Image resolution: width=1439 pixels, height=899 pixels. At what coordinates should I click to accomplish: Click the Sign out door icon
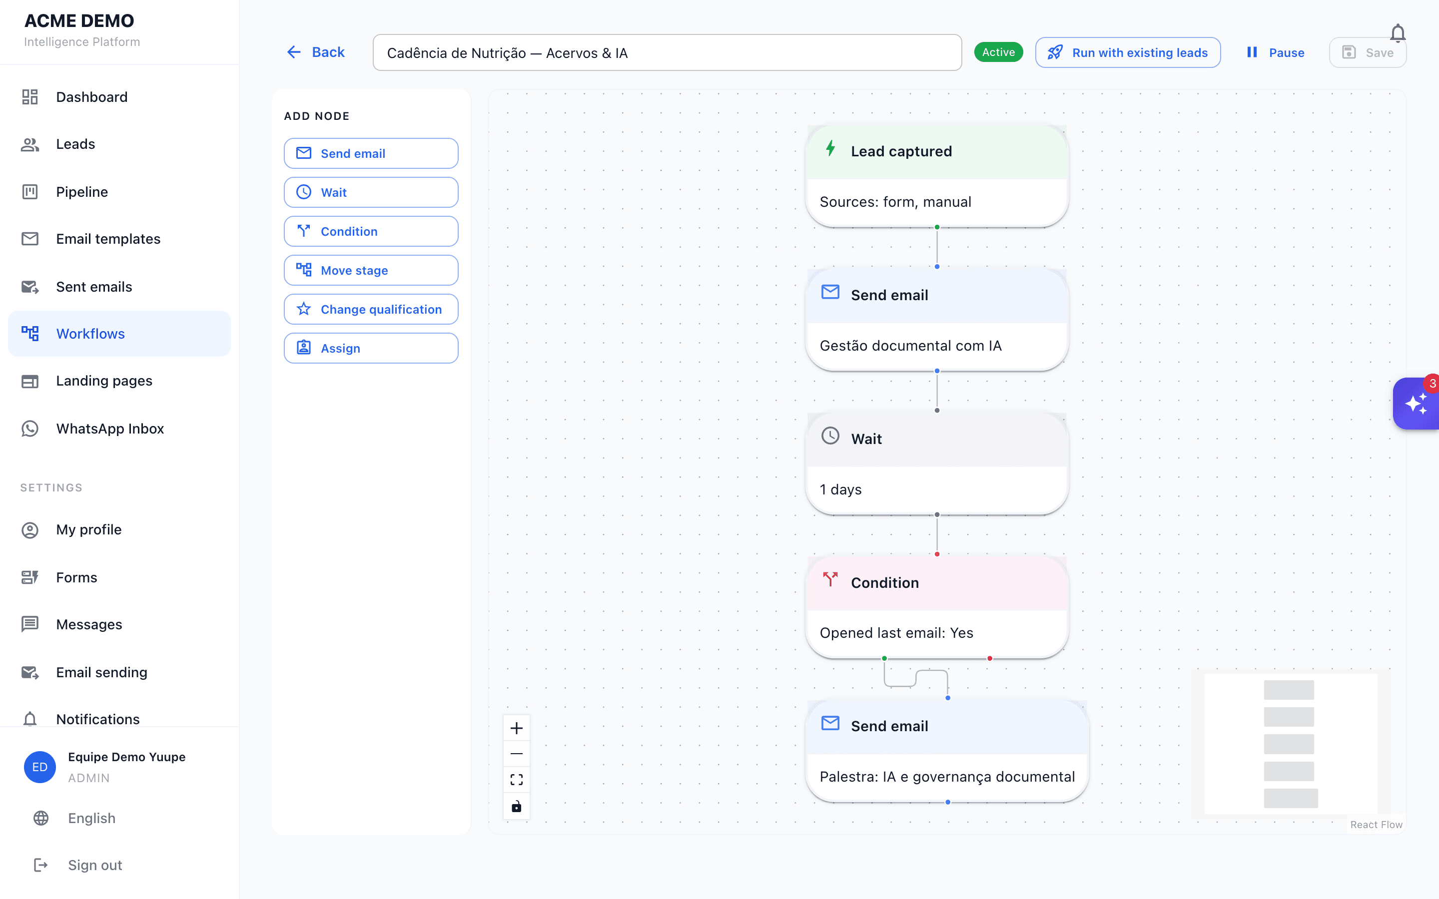tap(41, 865)
